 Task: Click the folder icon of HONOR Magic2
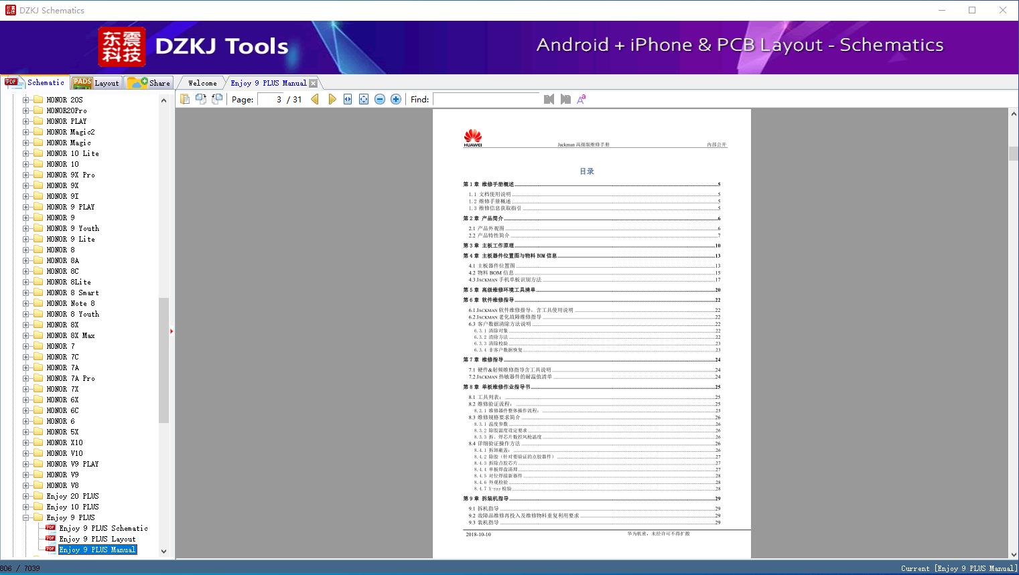tap(38, 132)
